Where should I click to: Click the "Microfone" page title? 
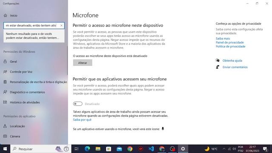pyautogui.click(x=85, y=15)
